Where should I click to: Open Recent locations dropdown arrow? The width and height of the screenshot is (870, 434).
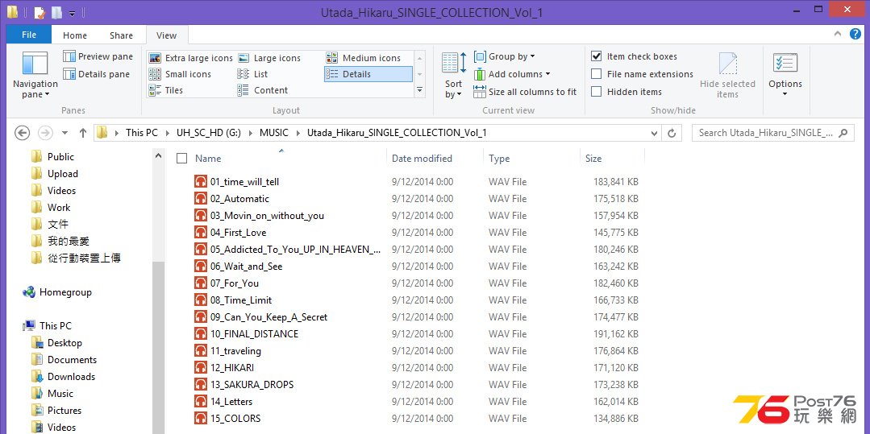(x=65, y=133)
